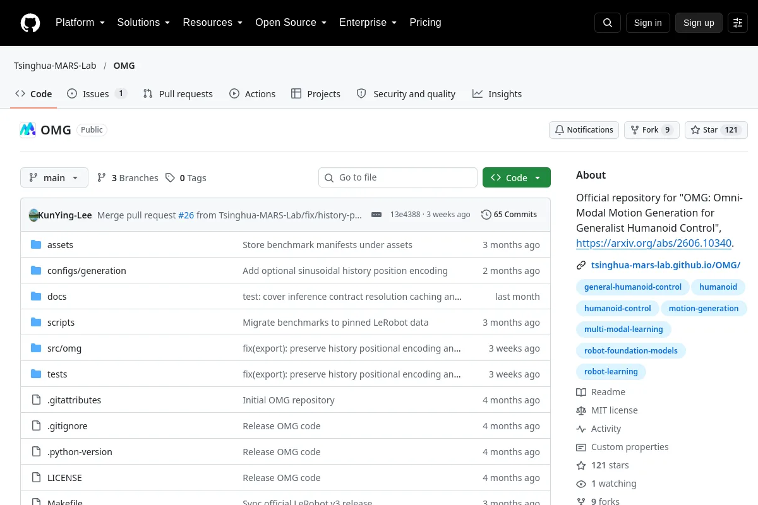Expand the Resources navigation menu

(x=213, y=23)
